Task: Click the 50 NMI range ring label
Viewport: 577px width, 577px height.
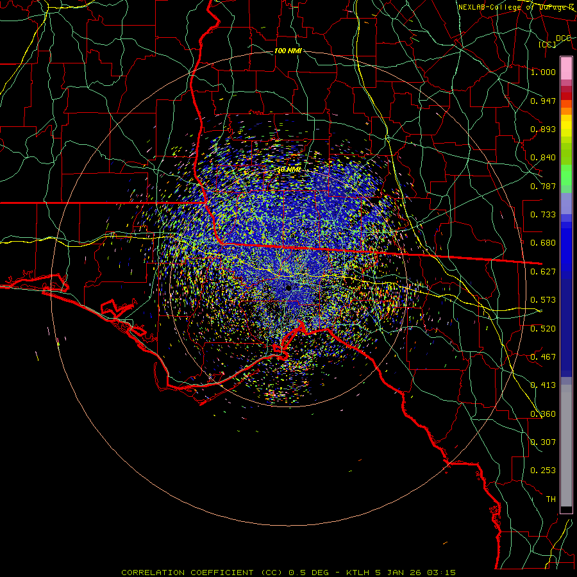Action: click(288, 170)
